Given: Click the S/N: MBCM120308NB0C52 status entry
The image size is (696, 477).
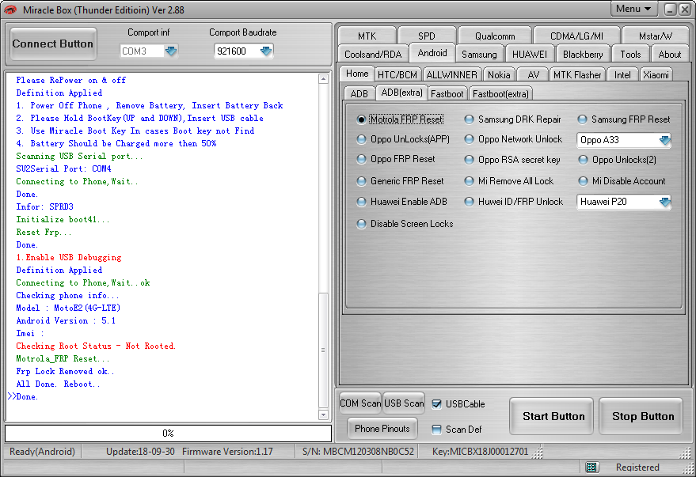Looking at the screenshot, I should [358, 452].
